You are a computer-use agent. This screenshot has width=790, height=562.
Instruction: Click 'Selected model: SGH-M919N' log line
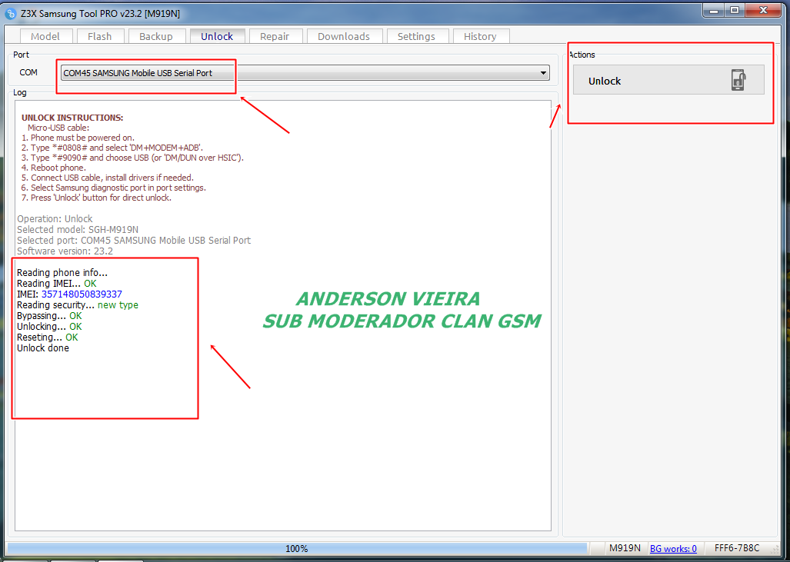point(78,230)
